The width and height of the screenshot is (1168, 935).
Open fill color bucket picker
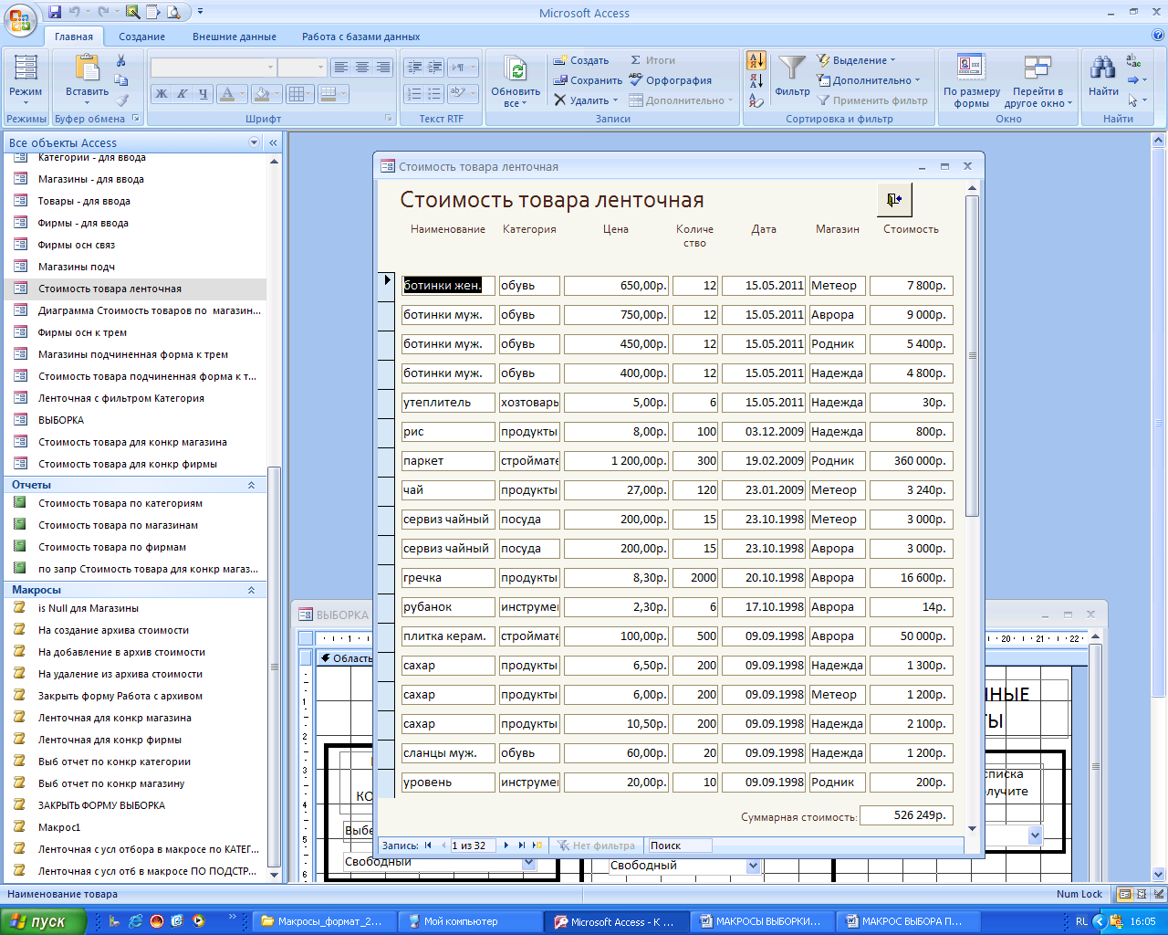[x=266, y=93]
